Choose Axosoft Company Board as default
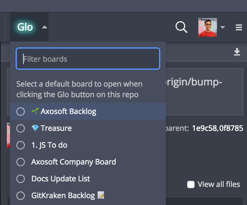The height and width of the screenshot is (205, 247). (x=21, y=162)
